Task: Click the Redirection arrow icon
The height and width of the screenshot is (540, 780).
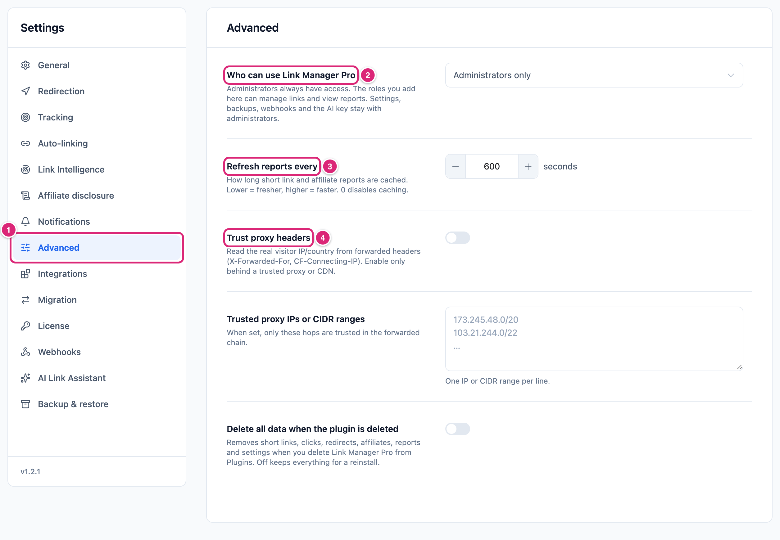Action: pos(25,91)
